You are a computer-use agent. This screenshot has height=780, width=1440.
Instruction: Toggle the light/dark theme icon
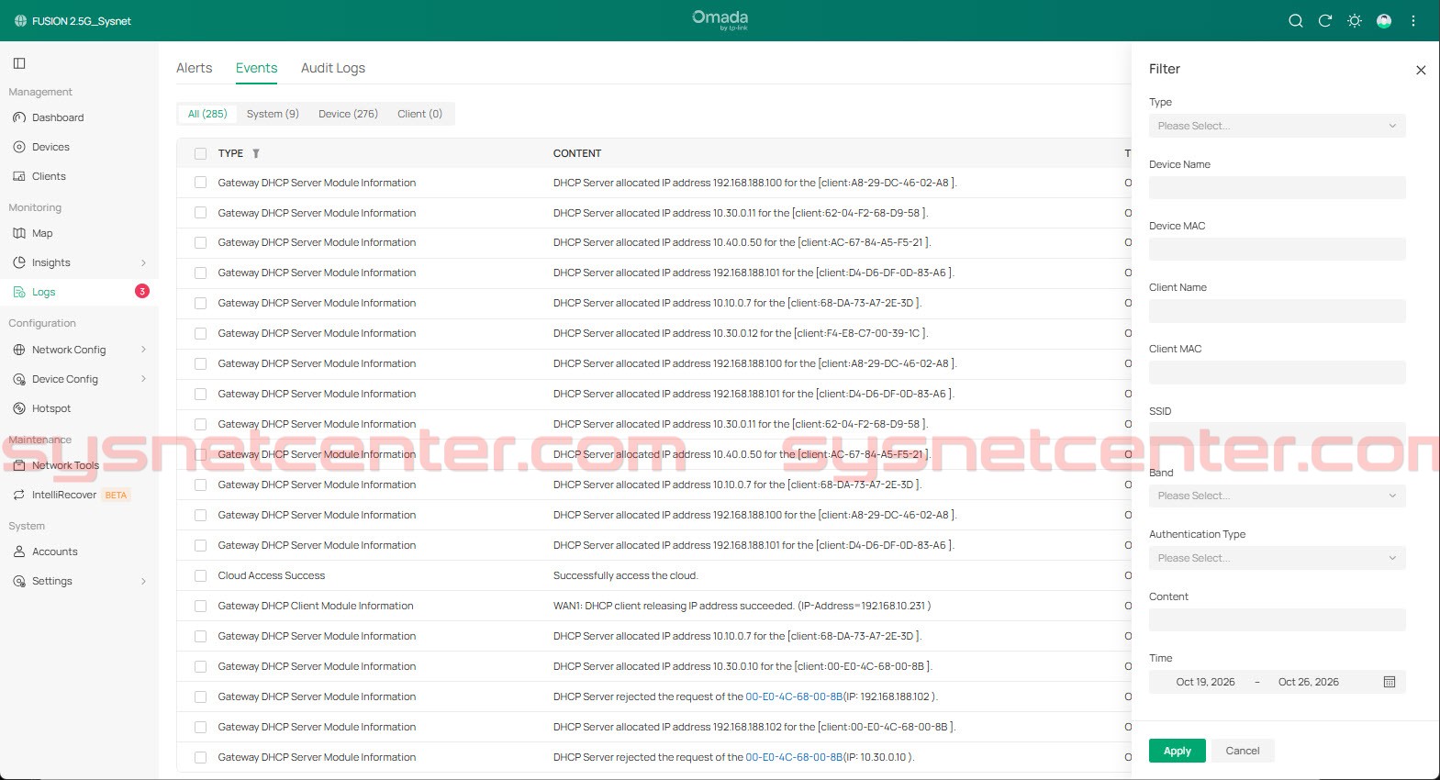pos(1354,21)
